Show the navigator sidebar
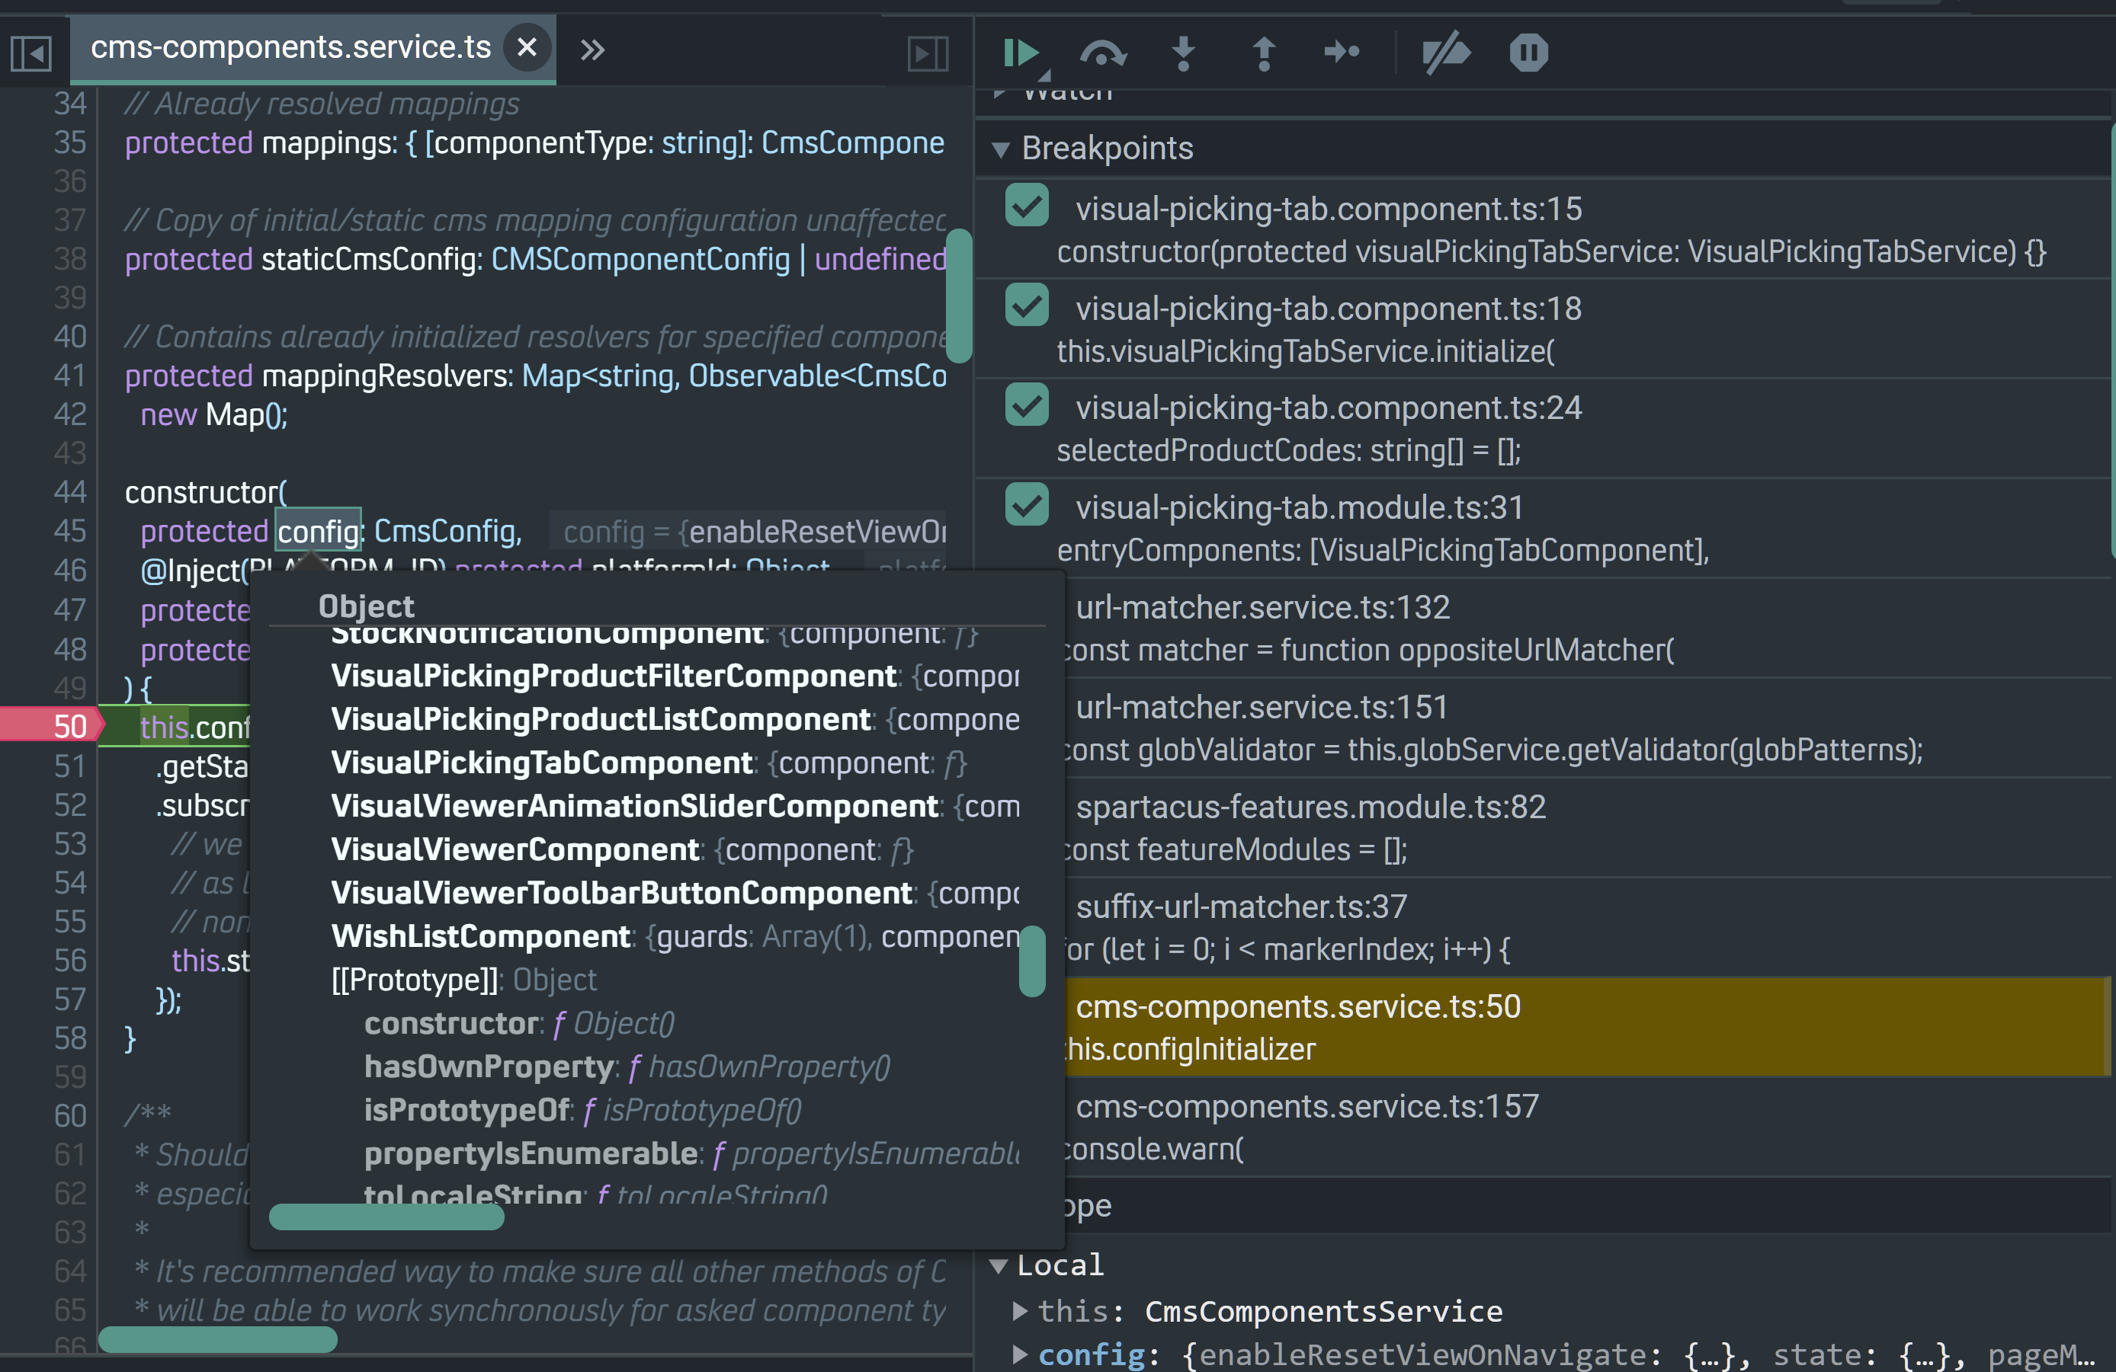 (31, 53)
